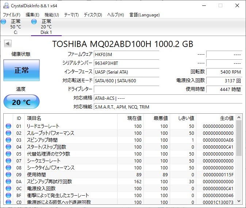Select the Disk 1 tab at 20 °C

coord(46,27)
